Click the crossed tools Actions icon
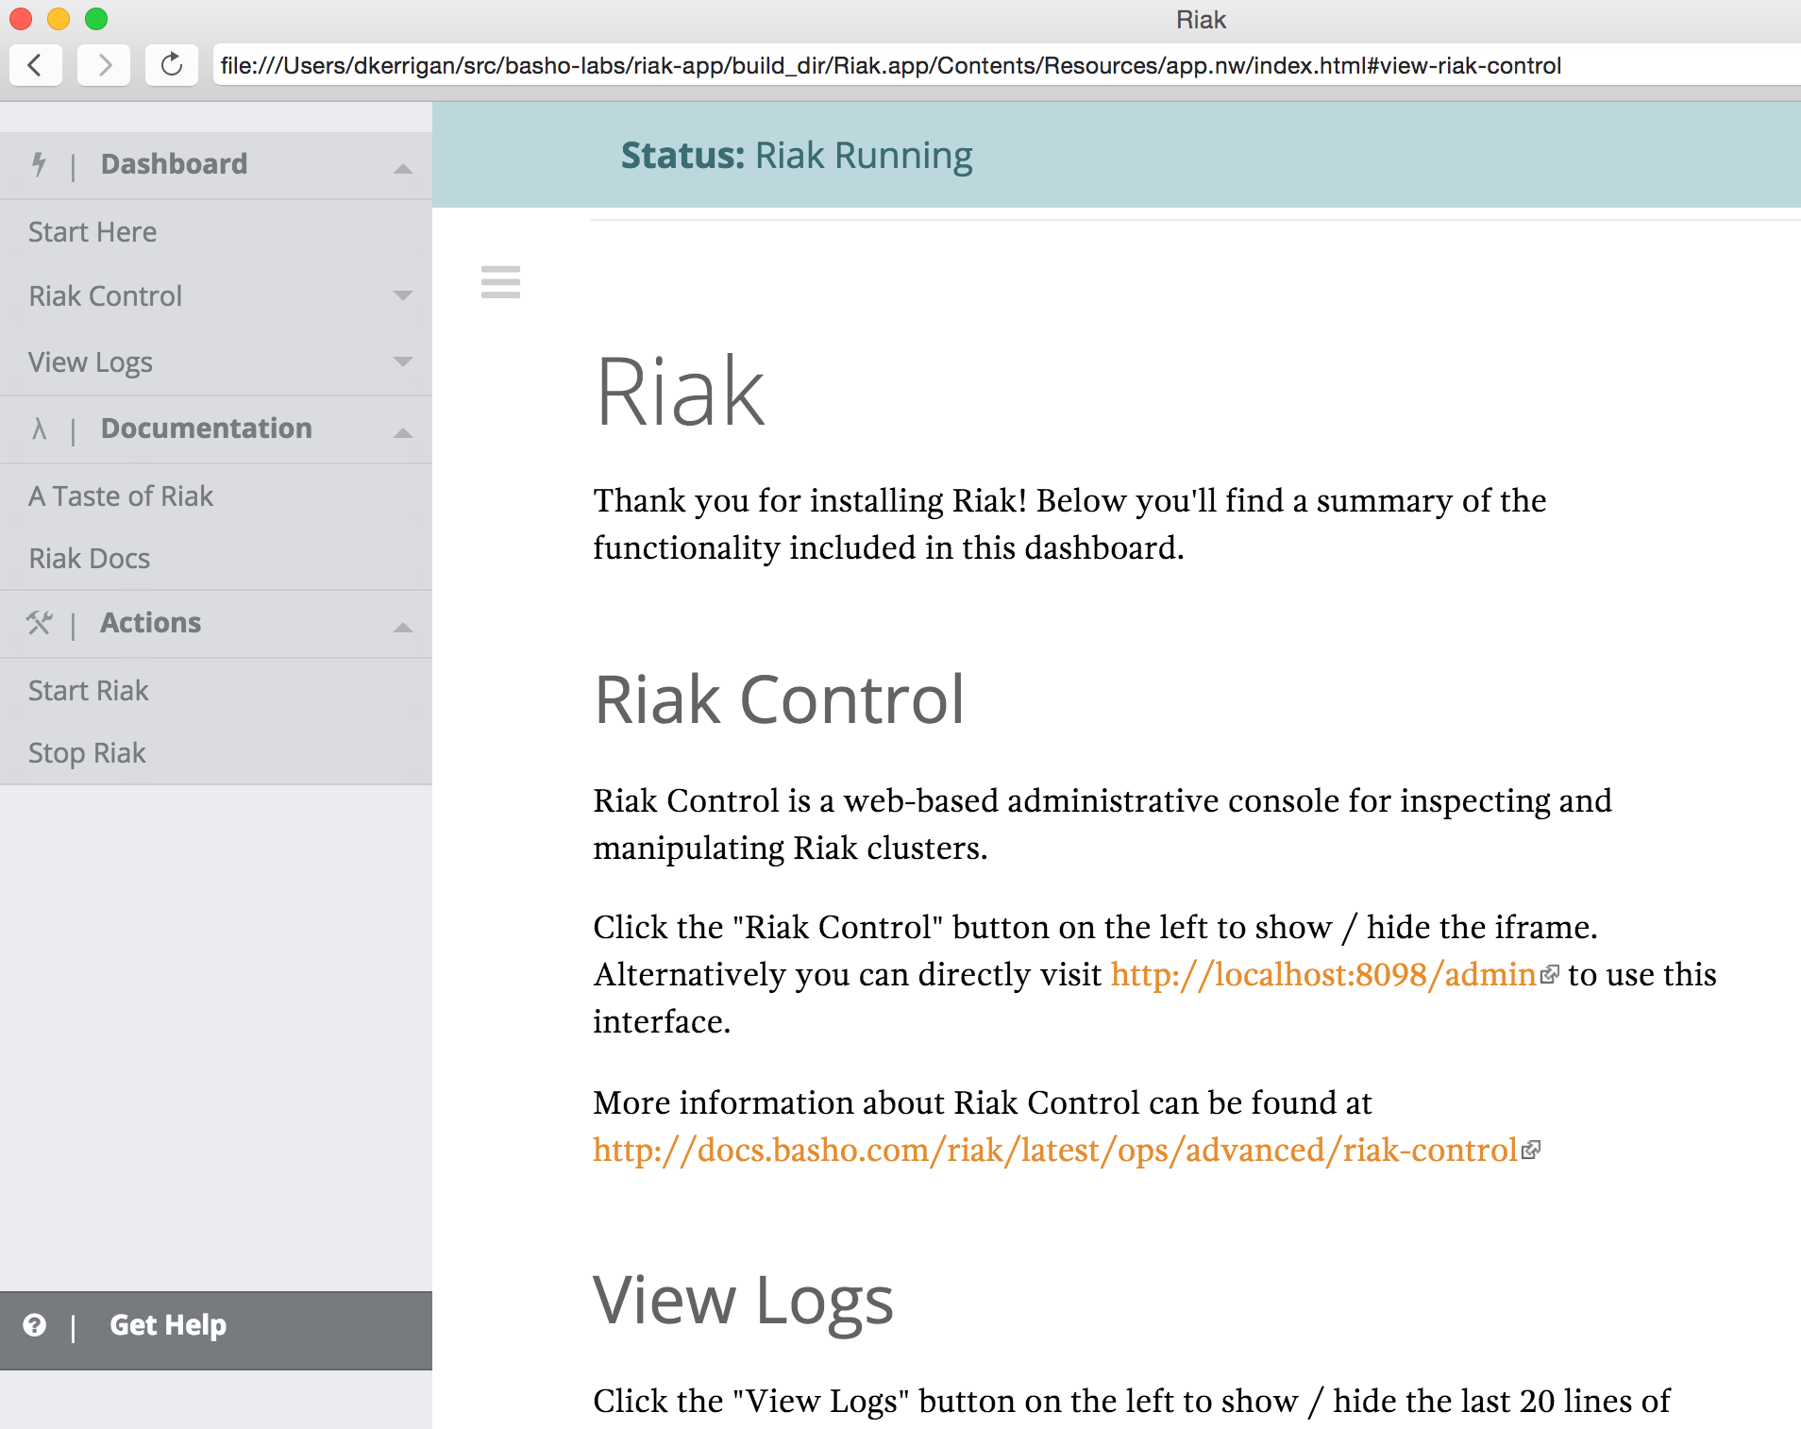The image size is (1801, 1429). (x=39, y=623)
